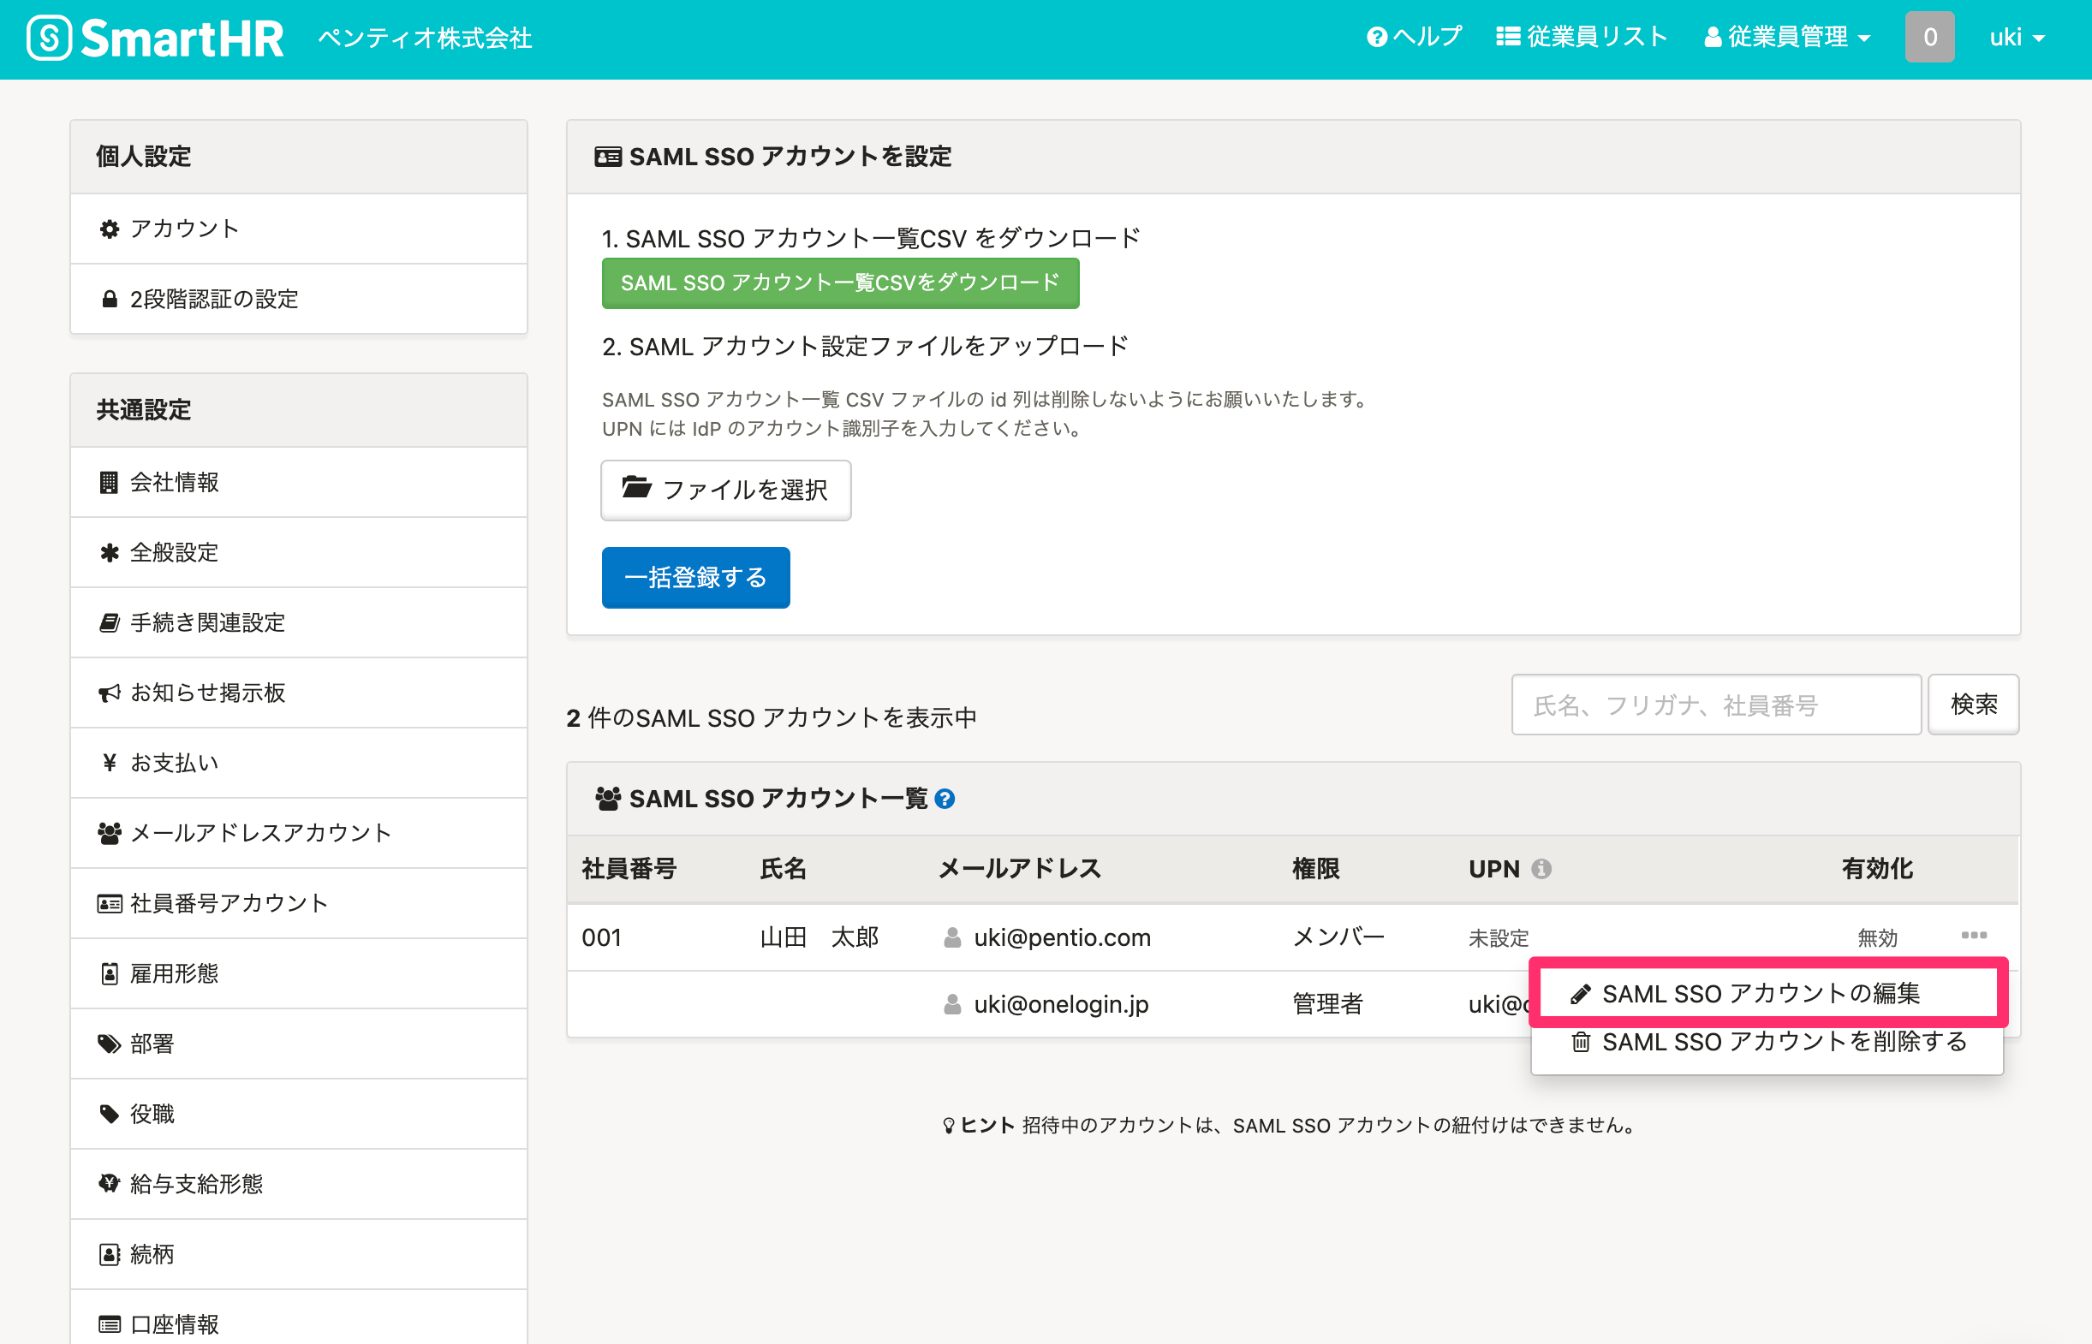The height and width of the screenshot is (1344, 2092).
Task: Open 社員番号アカウント in sidebar
Action: pyautogui.click(x=299, y=903)
